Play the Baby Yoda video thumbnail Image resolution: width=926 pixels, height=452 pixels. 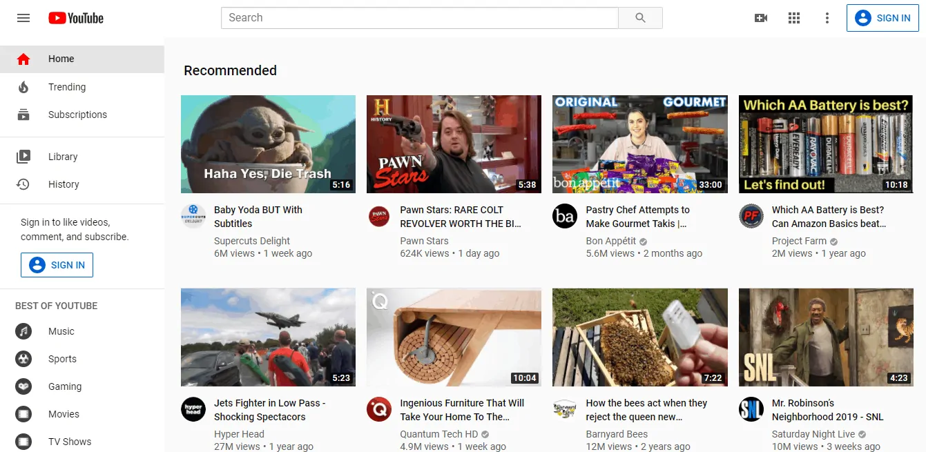[268, 144]
